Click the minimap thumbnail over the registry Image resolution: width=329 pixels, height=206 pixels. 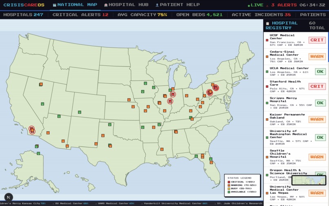(x=309, y=180)
